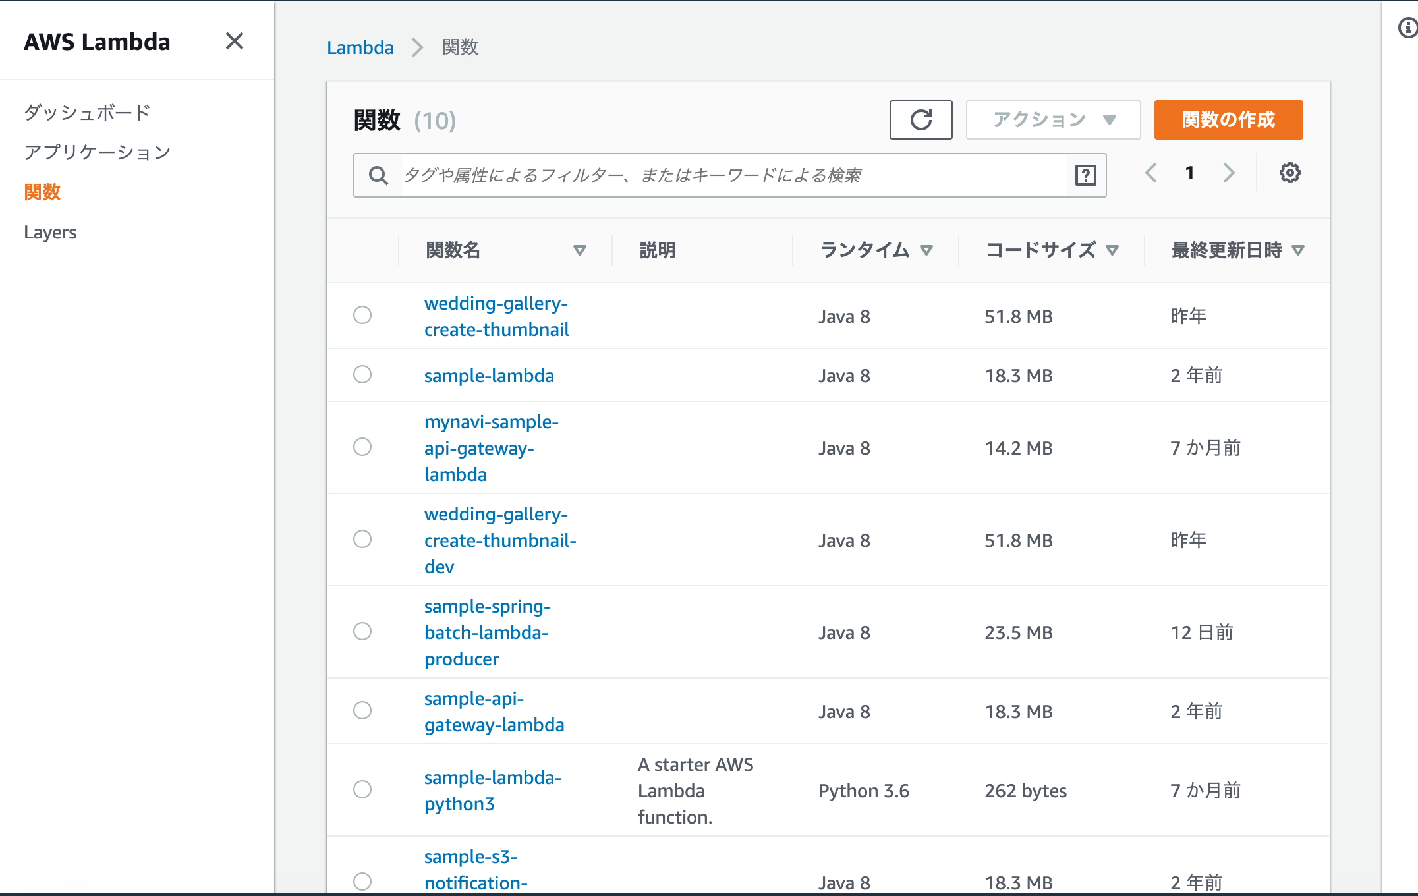
Task: Go to next page arrow
Action: coord(1228,173)
